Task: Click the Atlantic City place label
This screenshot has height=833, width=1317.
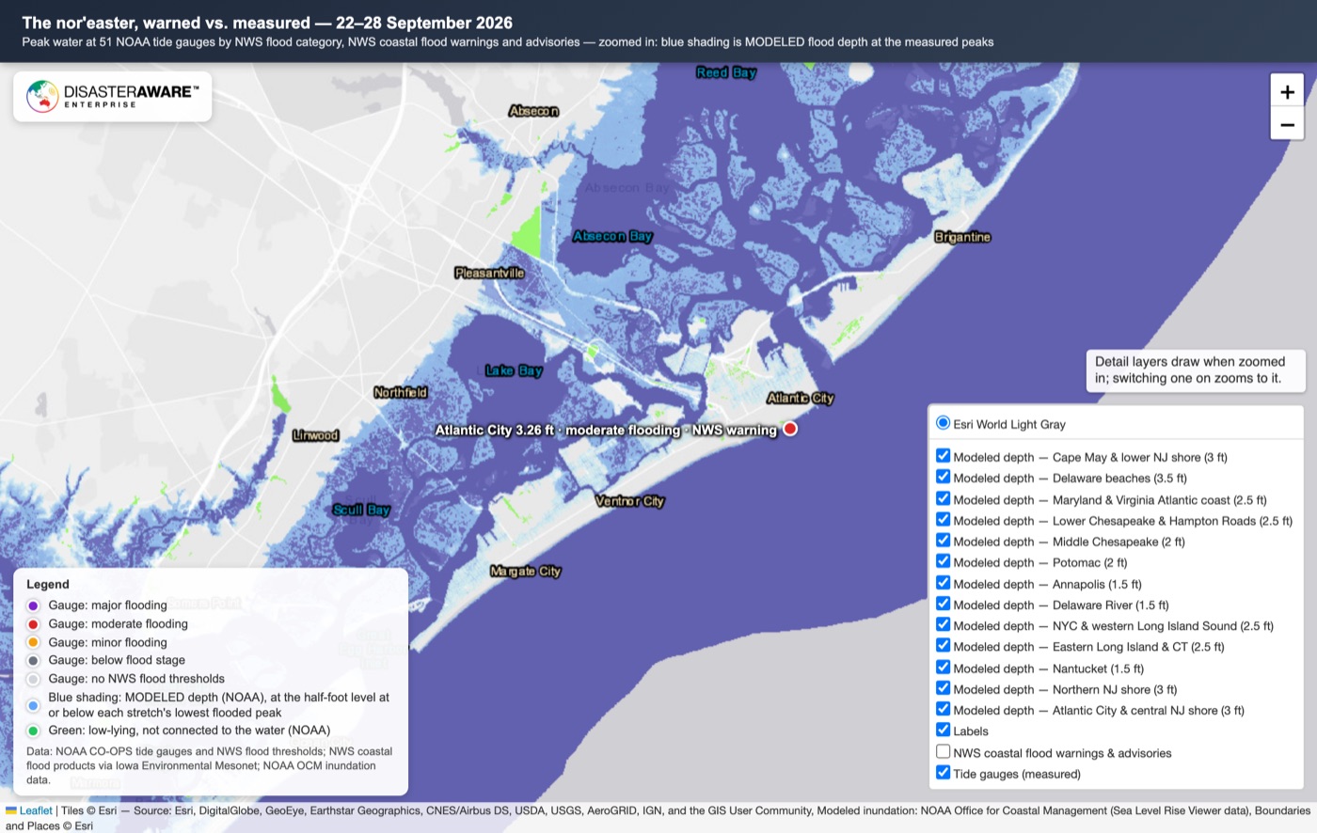Action: (x=801, y=398)
